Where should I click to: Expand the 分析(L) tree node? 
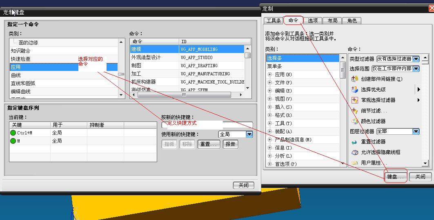[269, 156]
